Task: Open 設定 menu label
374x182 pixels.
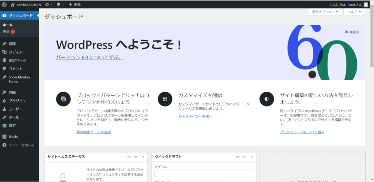Action: (12, 125)
